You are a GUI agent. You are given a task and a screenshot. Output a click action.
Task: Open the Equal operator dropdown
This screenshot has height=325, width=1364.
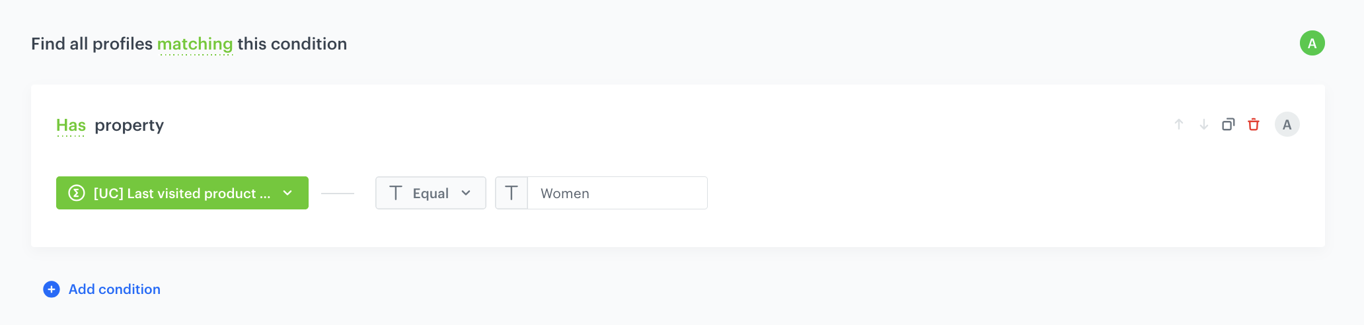tap(431, 193)
